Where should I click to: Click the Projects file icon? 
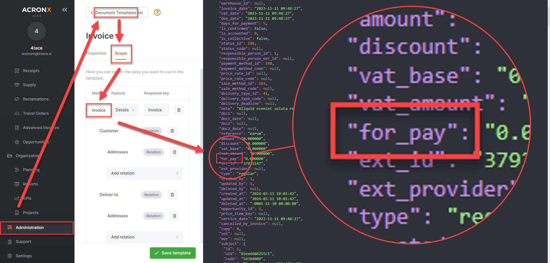click(17, 213)
